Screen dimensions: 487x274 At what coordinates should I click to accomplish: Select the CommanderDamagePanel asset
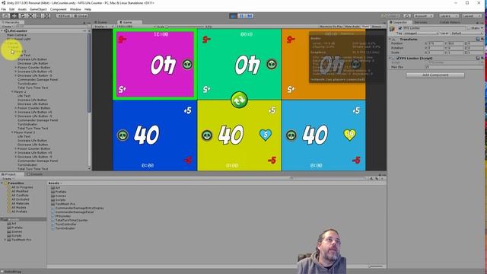pos(75,212)
